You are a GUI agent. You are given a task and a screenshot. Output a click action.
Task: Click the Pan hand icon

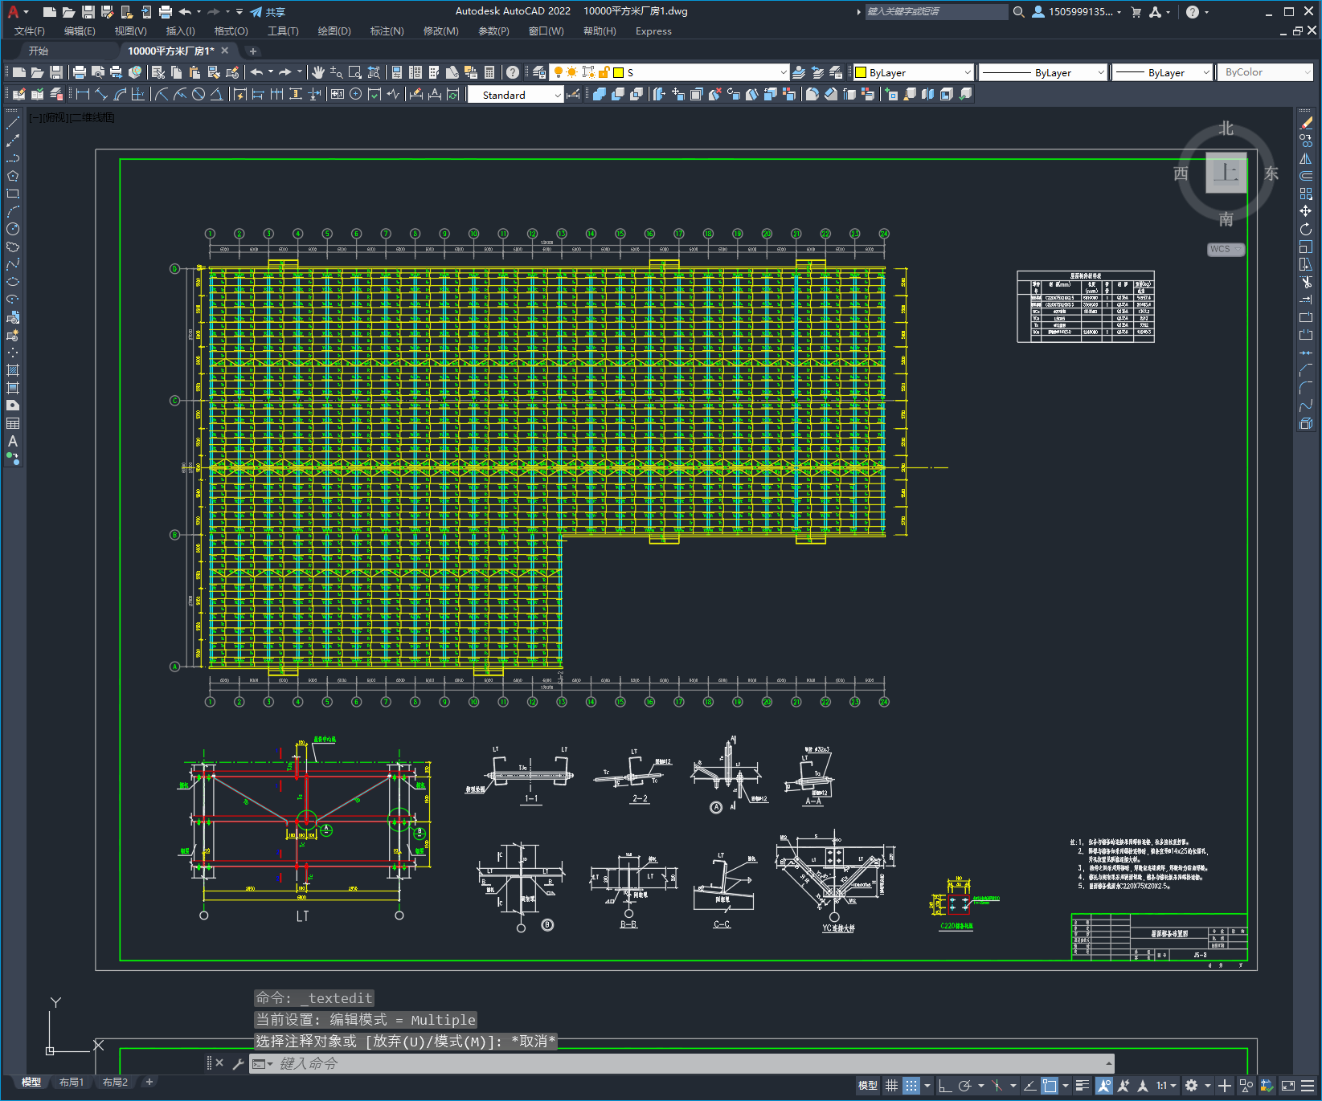(318, 72)
